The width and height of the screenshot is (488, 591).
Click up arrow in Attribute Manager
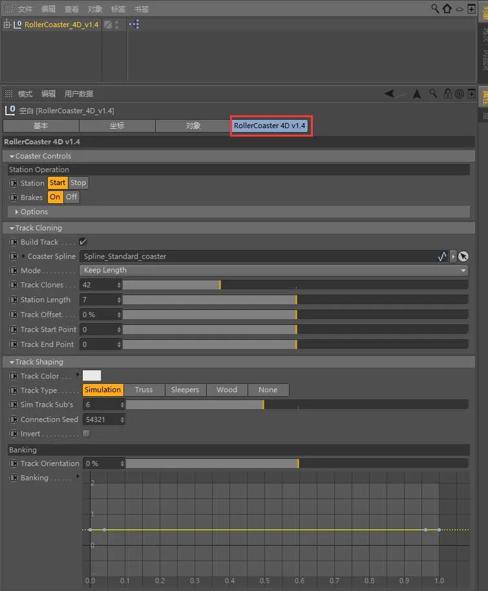[417, 93]
